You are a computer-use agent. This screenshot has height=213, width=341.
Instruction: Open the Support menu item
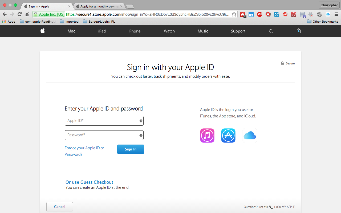coord(238,31)
